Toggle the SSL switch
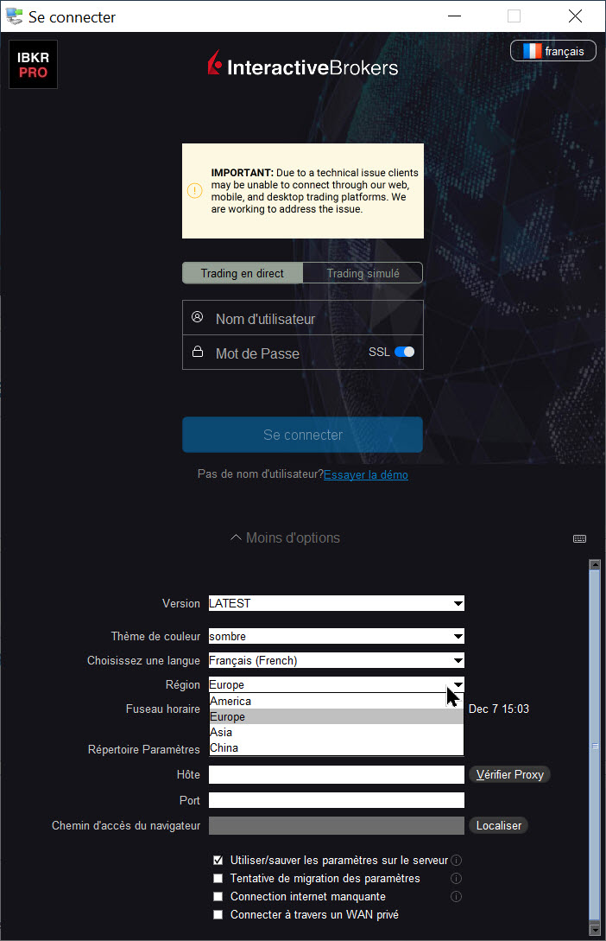Viewport: 606px width, 941px height. tap(405, 352)
